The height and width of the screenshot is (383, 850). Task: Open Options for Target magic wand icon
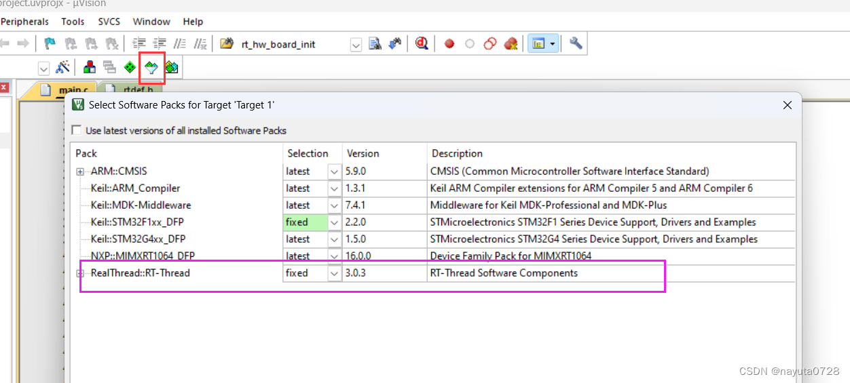click(x=62, y=67)
